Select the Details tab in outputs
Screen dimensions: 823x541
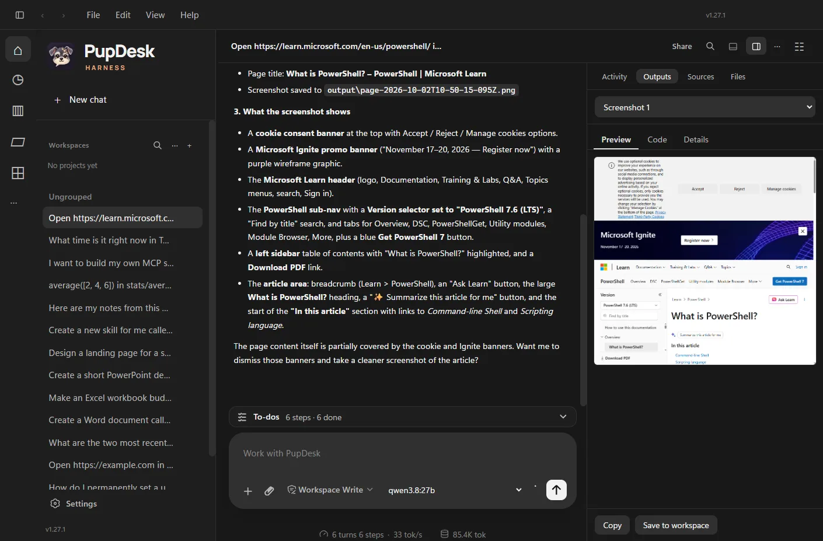(x=696, y=139)
